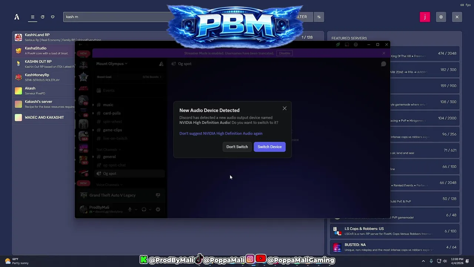
Task: Disable Streamer Mode in Discord banner
Action: click(284, 53)
